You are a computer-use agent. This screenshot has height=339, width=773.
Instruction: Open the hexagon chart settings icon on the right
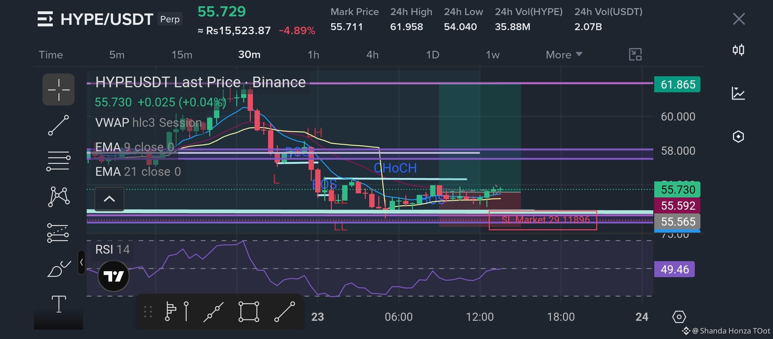pos(738,137)
